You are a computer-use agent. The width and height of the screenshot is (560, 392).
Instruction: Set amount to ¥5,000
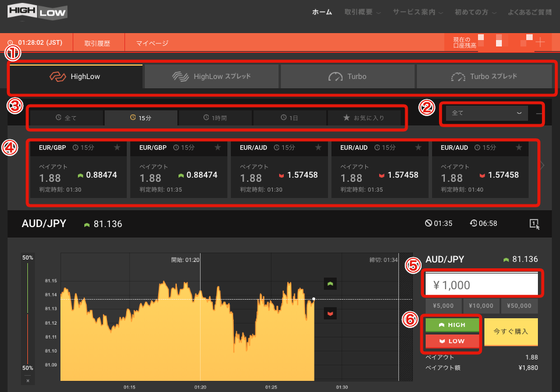[443, 305]
